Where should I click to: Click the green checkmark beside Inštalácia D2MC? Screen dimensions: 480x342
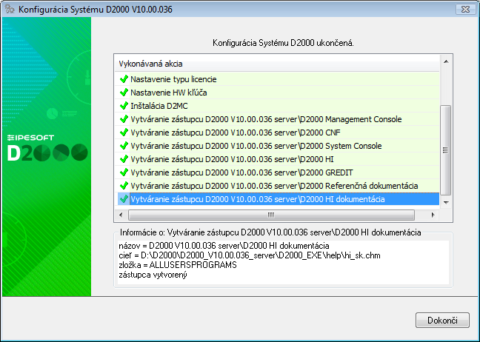pyautogui.click(x=124, y=105)
